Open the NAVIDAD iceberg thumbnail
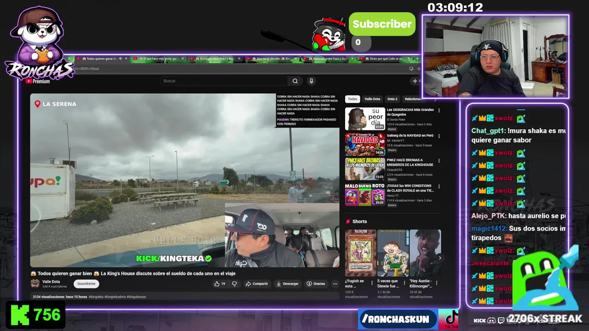 click(x=365, y=144)
